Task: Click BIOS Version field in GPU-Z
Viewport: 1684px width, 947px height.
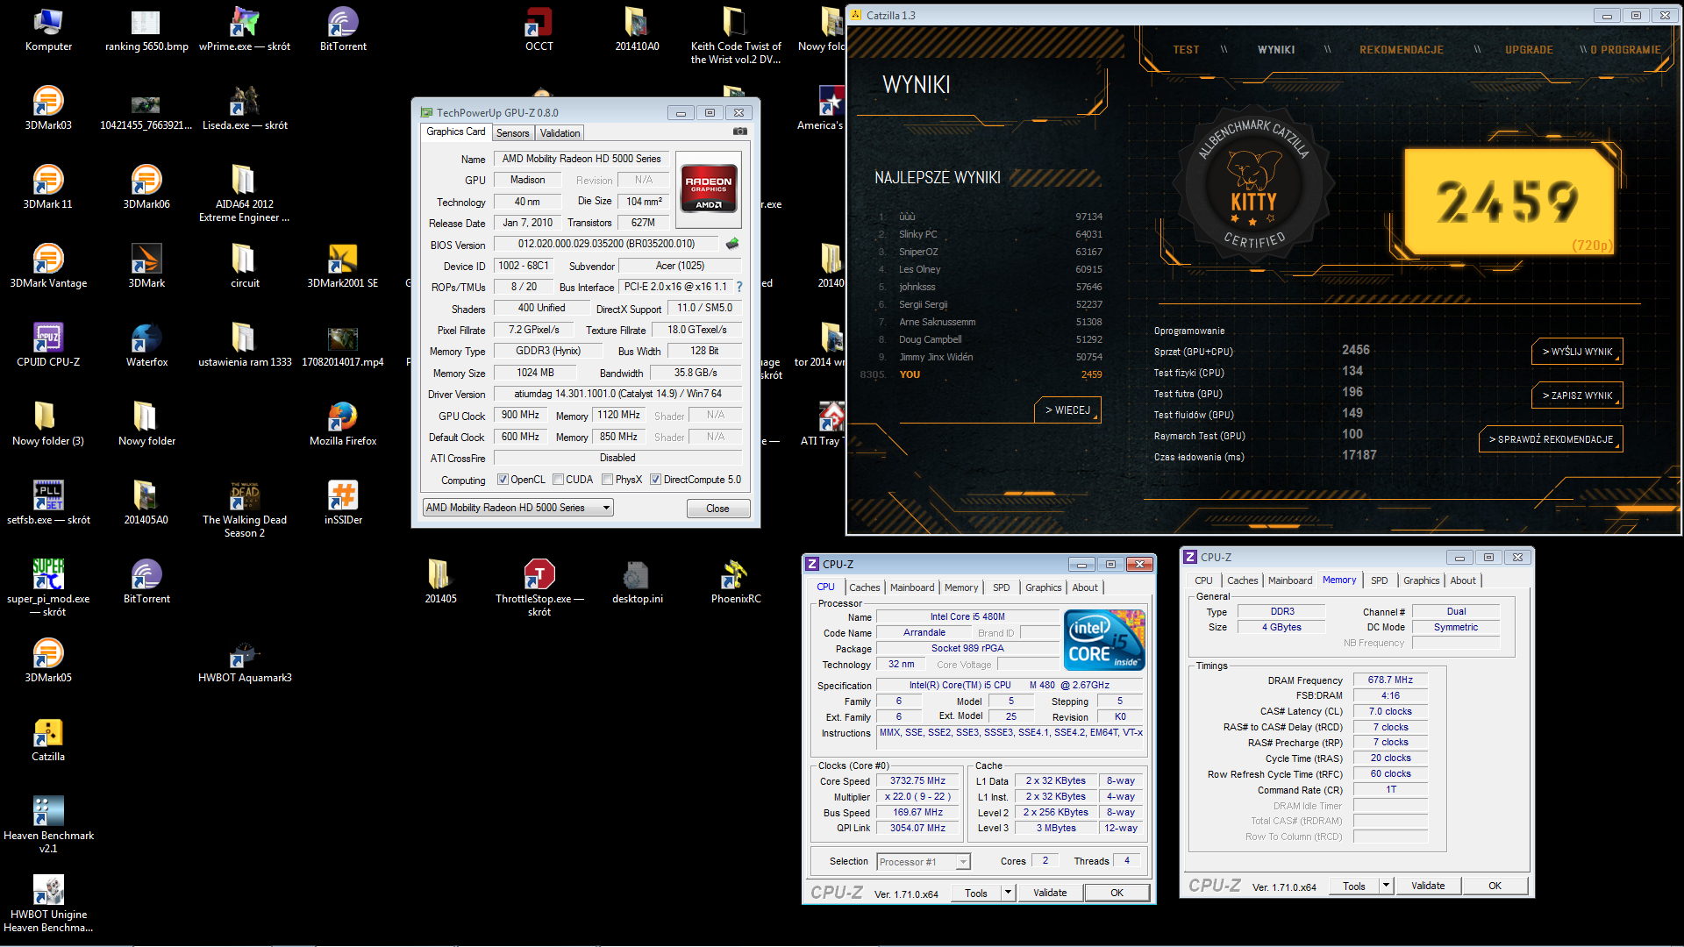Action: [x=606, y=244]
